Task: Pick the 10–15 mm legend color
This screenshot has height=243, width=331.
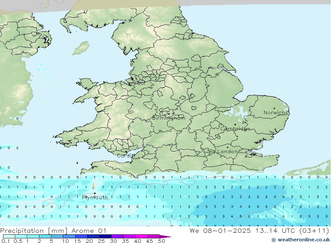Action: pyautogui.click(x=69, y=236)
